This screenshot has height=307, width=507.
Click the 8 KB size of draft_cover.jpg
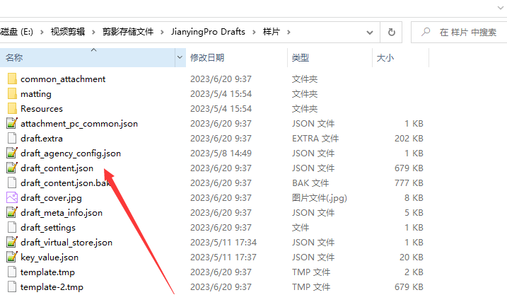[414, 198]
